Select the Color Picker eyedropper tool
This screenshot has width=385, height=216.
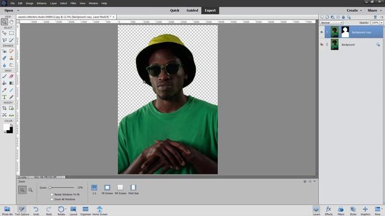[4, 90]
